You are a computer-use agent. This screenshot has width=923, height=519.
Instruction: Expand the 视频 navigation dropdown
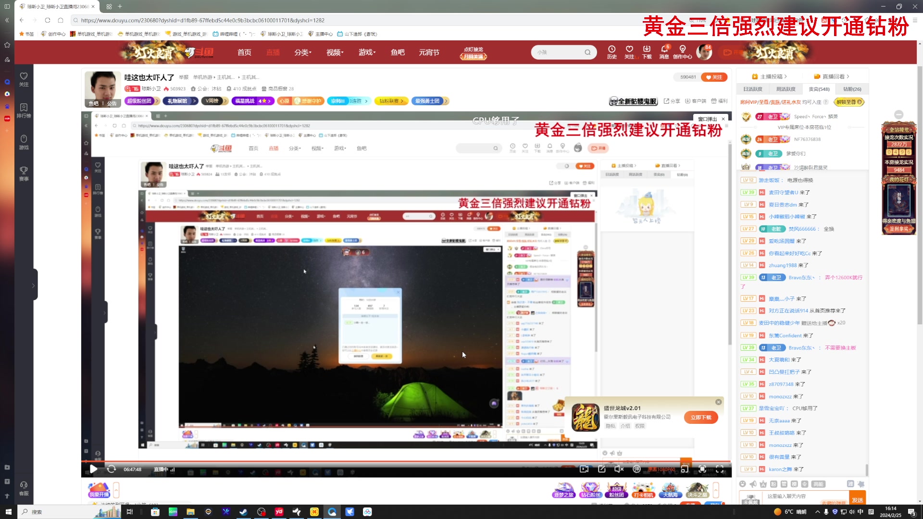point(334,52)
